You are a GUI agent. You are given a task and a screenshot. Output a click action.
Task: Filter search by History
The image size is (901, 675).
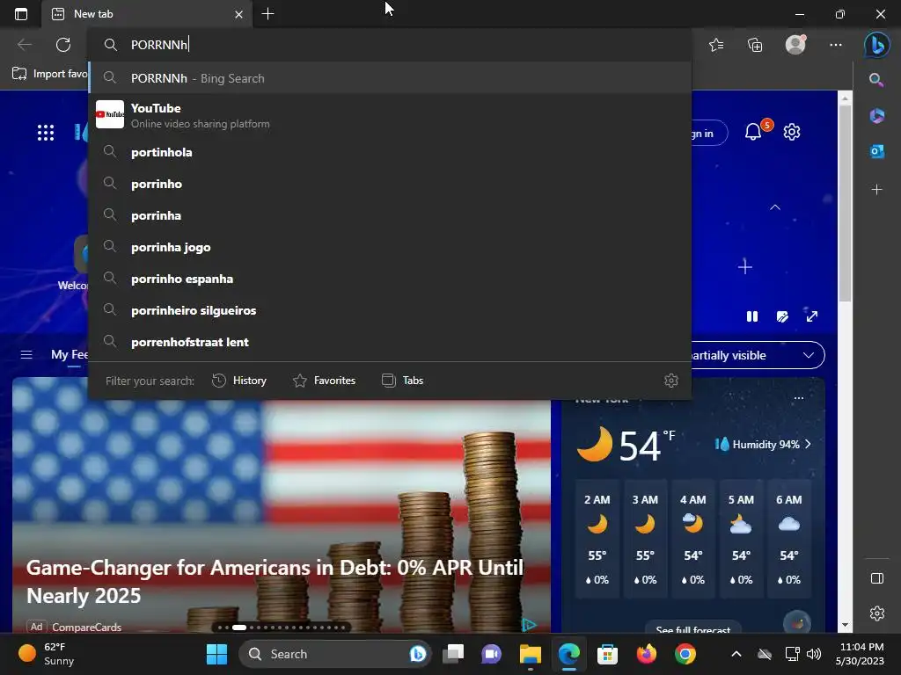[x=239, y=381]
